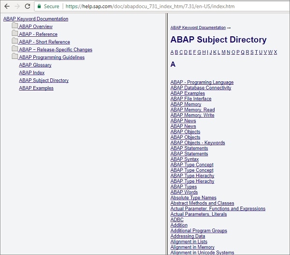The image size is (290, 255).
Task: Open ABAP – Release-Specific Changes link
Action: click(x=56, y=50)
